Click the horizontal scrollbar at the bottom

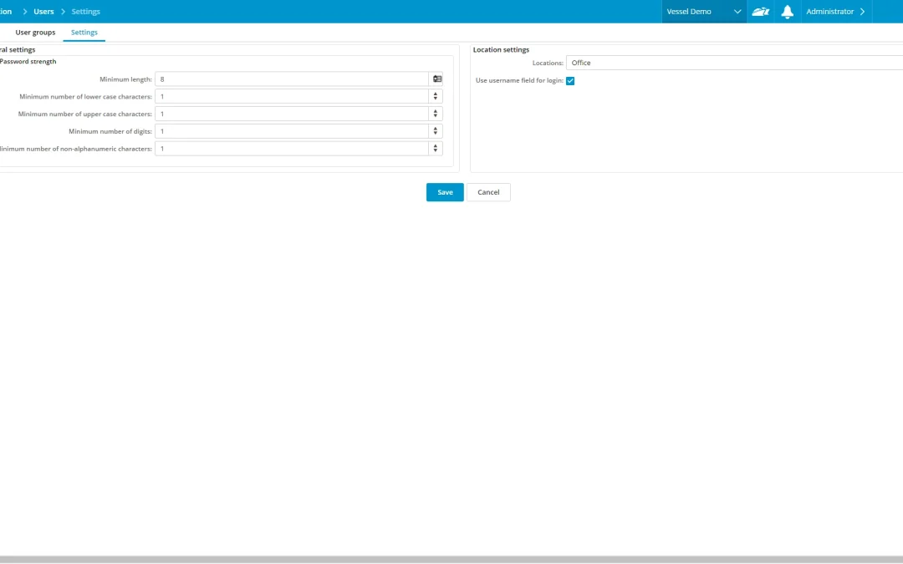point(451,559)
